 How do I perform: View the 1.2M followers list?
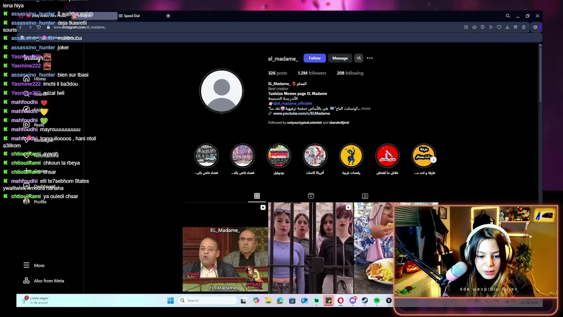(x=312, y=73)
